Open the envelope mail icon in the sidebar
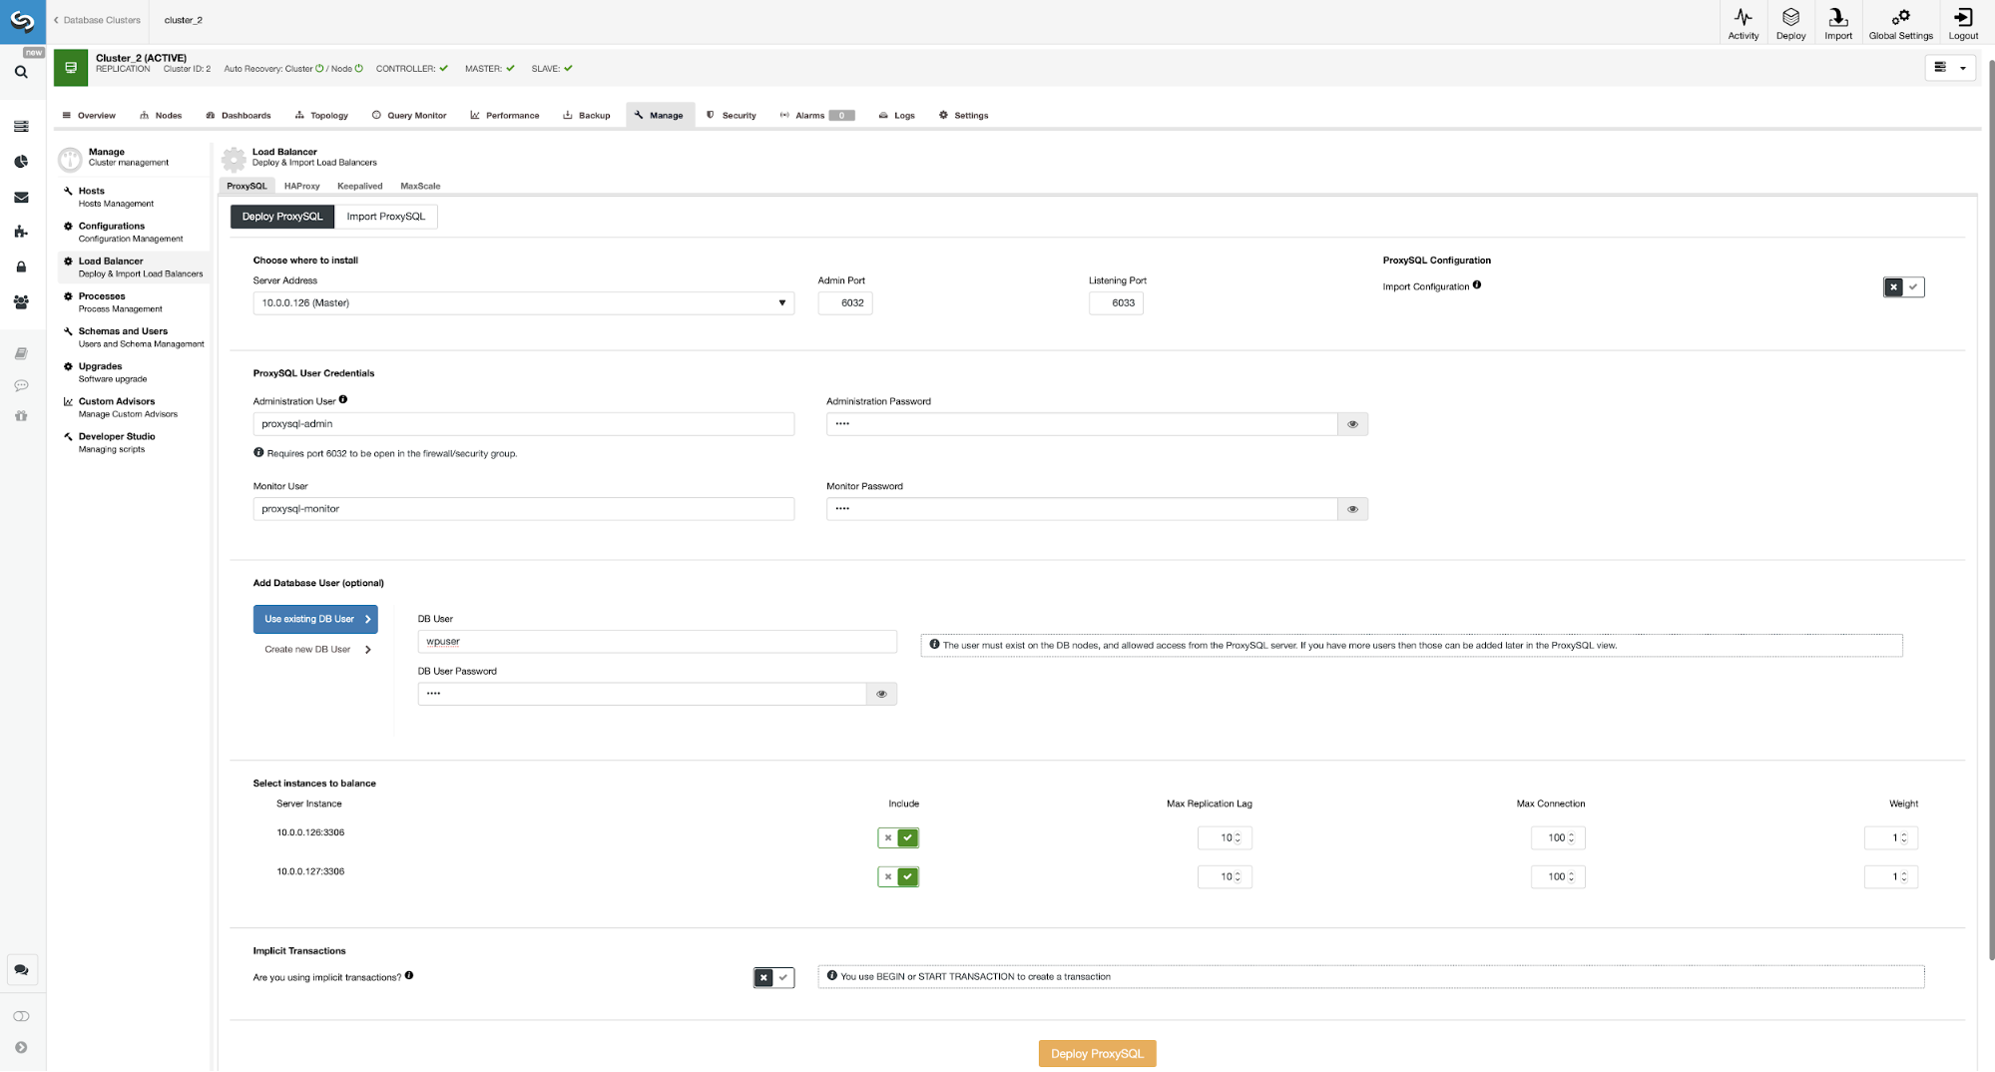Viewport: 1995px width, 1072px height. pos(21,198)
